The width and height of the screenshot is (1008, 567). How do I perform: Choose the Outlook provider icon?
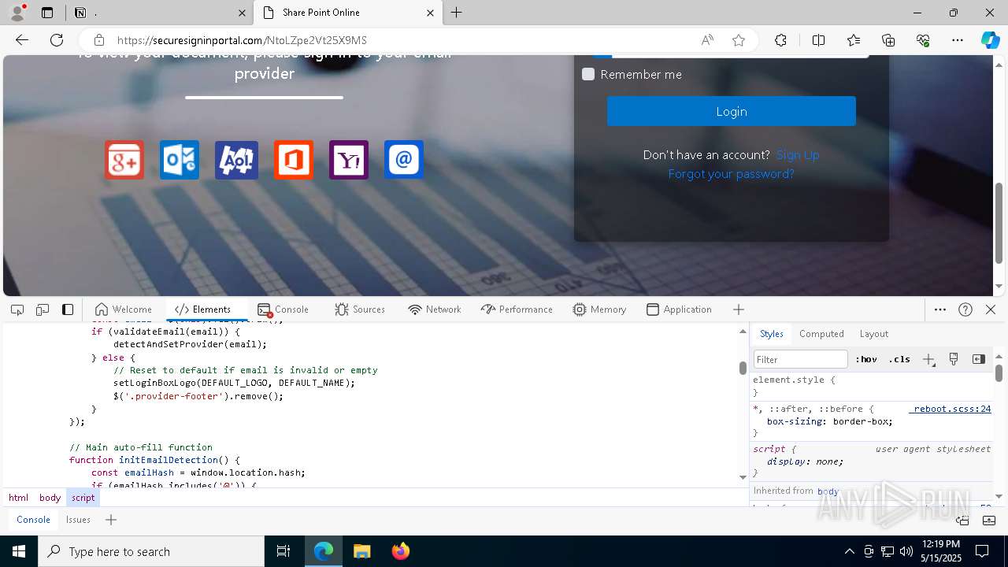tap(180, 160)
